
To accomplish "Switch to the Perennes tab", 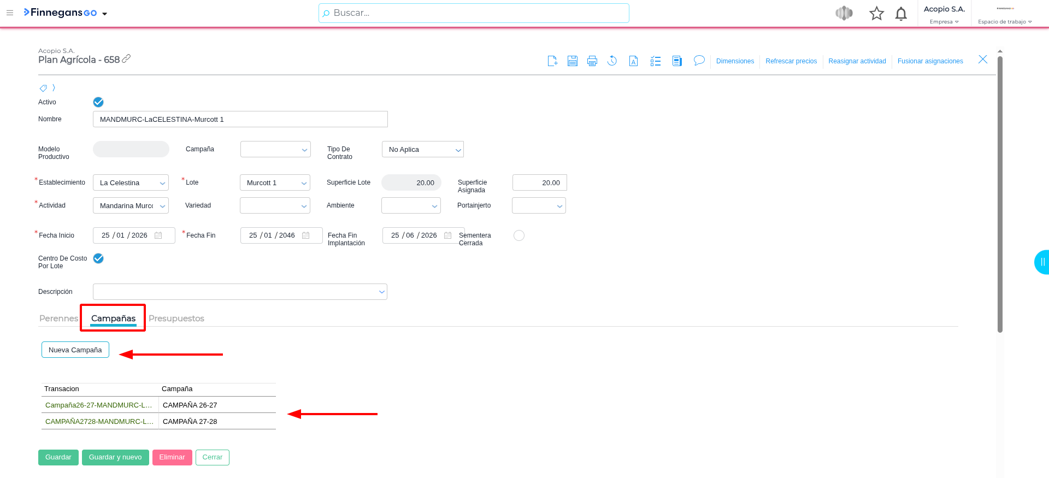I will [x=58, y=318].
